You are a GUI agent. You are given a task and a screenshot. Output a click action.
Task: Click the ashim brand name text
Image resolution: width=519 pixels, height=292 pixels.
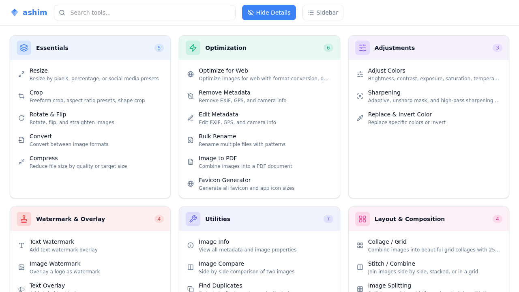[x=35, y=13]
